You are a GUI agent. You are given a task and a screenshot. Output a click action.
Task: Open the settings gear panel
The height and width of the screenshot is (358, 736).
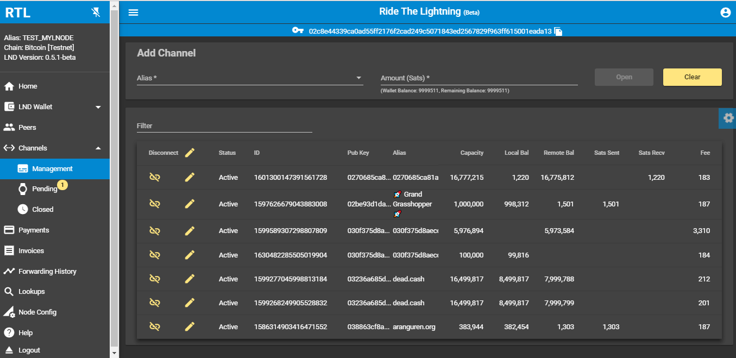[728, 118]
